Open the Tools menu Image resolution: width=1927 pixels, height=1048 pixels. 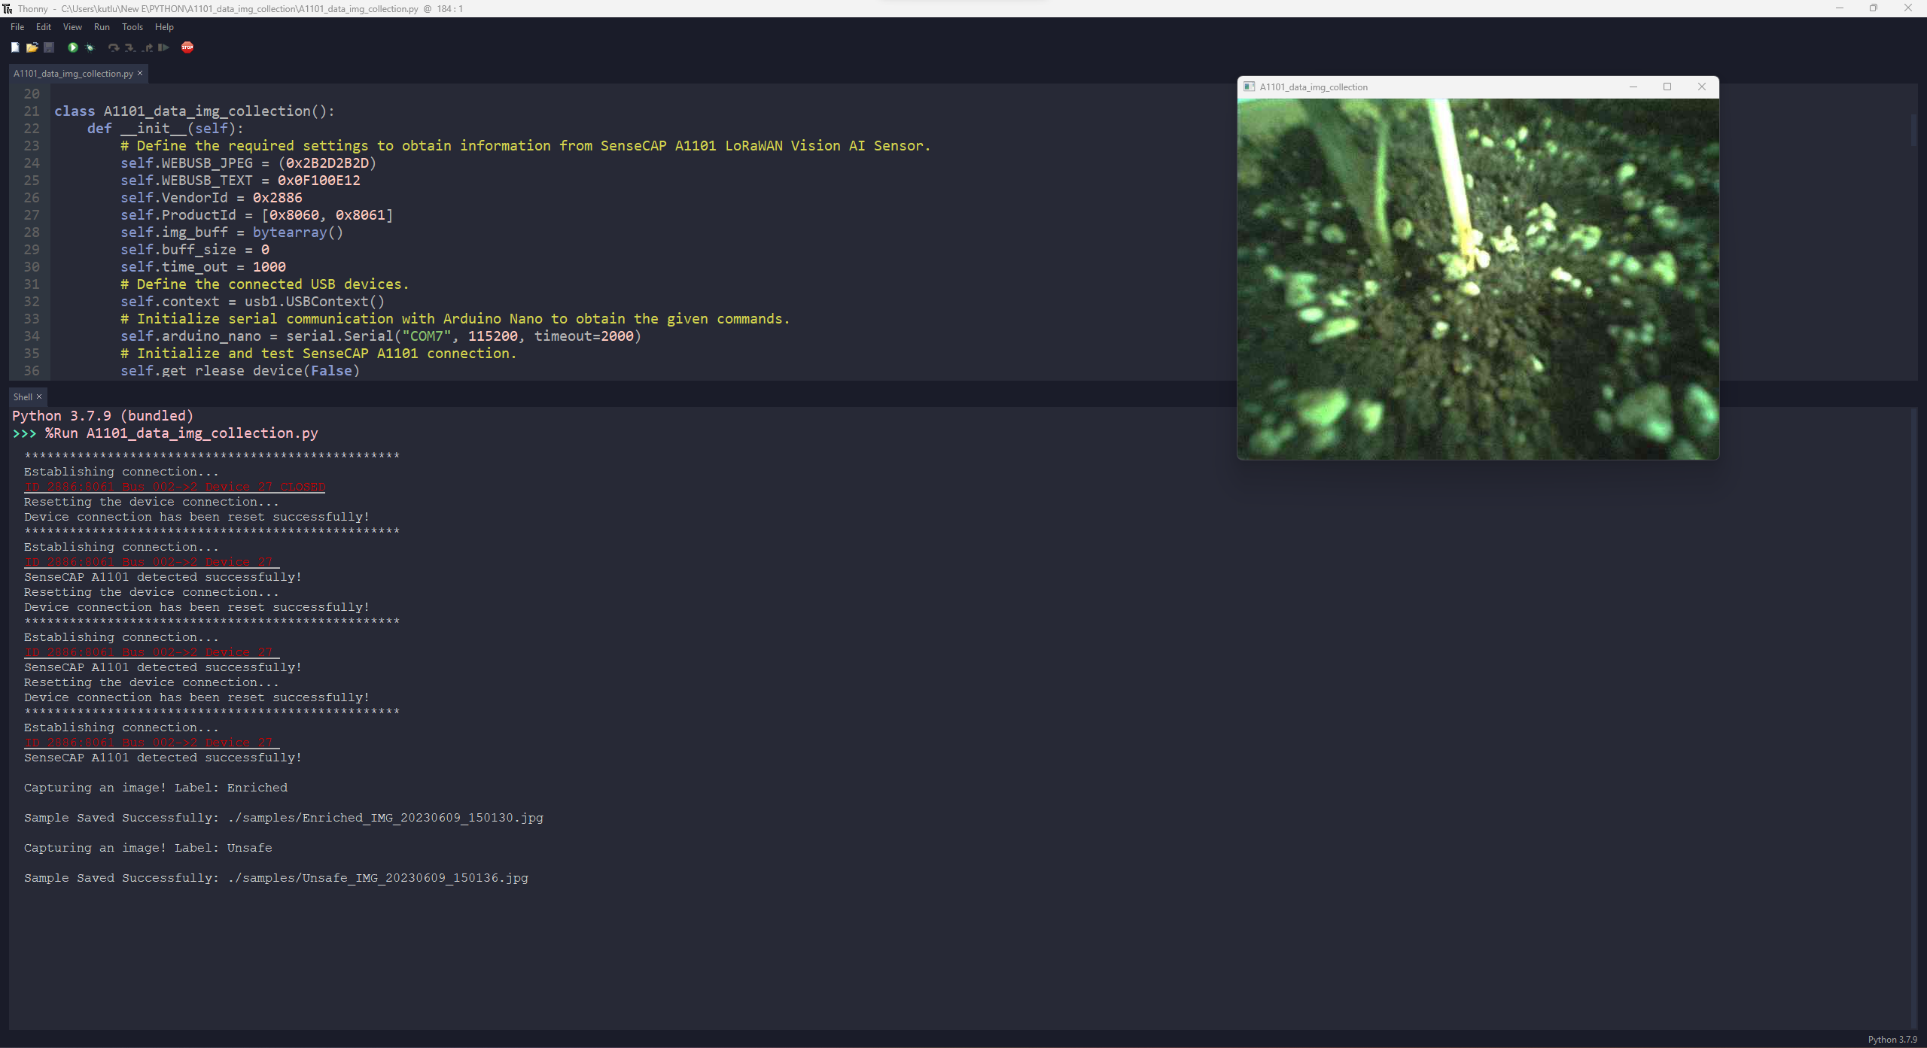coord(132,27)
